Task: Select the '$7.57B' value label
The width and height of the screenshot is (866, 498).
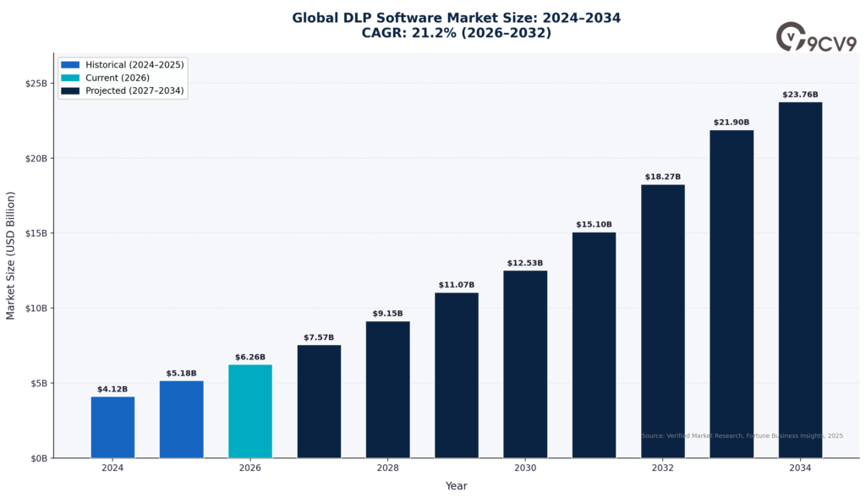Action: (319, 337)
